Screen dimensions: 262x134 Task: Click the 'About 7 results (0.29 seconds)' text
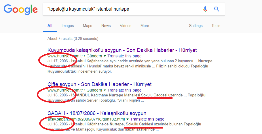pos(73,39)
